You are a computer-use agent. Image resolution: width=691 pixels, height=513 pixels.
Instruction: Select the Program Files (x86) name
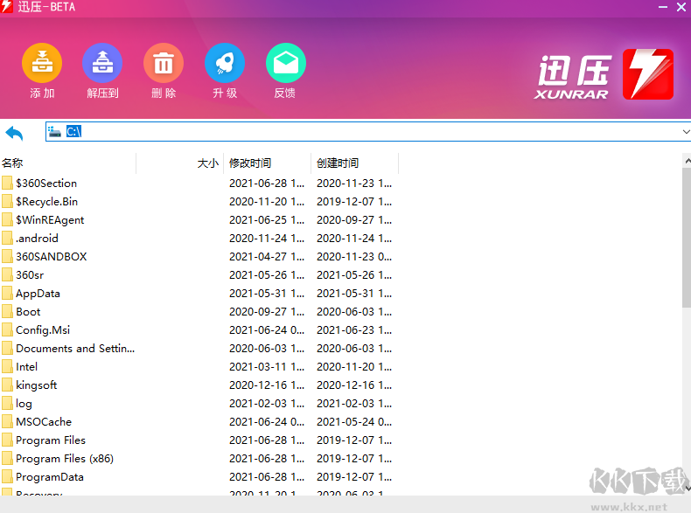[x=65, y=459]
